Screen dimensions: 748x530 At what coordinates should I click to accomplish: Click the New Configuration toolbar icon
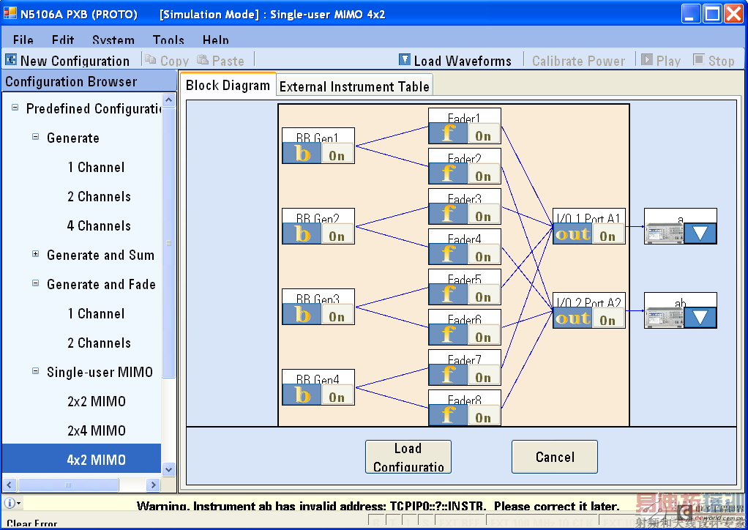[x=10, y=59]
